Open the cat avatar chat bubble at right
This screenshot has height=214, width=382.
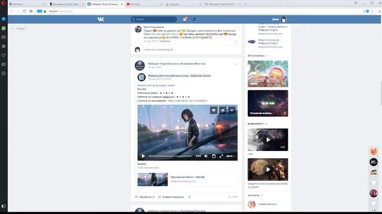point(374,152)
